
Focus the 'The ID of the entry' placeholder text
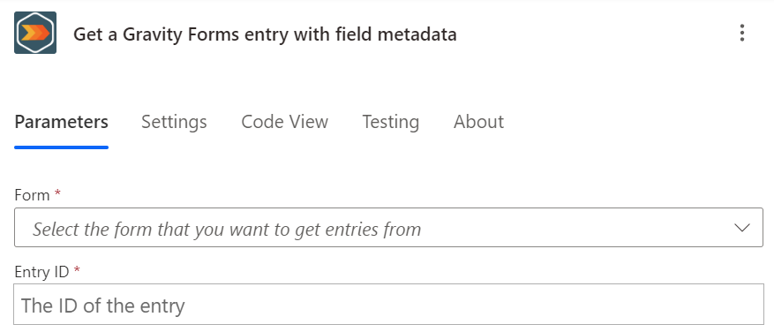click(x=102, y=306)
